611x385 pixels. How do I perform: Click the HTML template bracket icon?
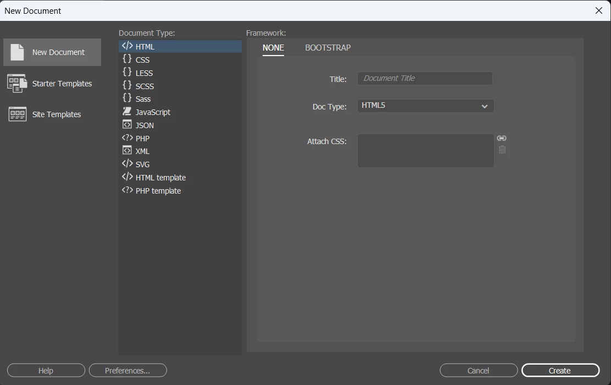tap(127, 177)
